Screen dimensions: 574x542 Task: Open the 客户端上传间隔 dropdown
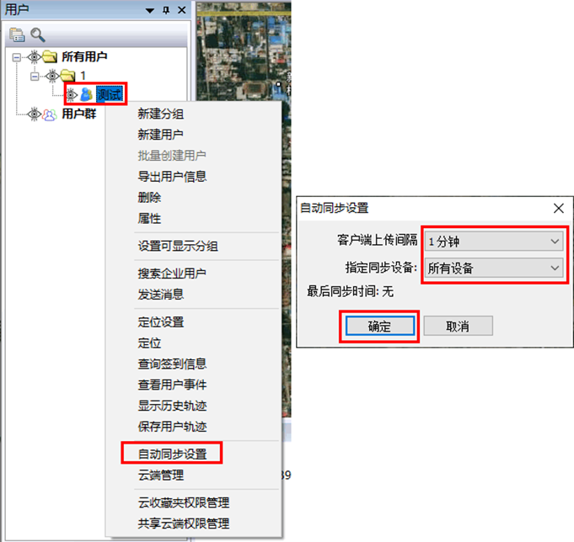point(493,242)
